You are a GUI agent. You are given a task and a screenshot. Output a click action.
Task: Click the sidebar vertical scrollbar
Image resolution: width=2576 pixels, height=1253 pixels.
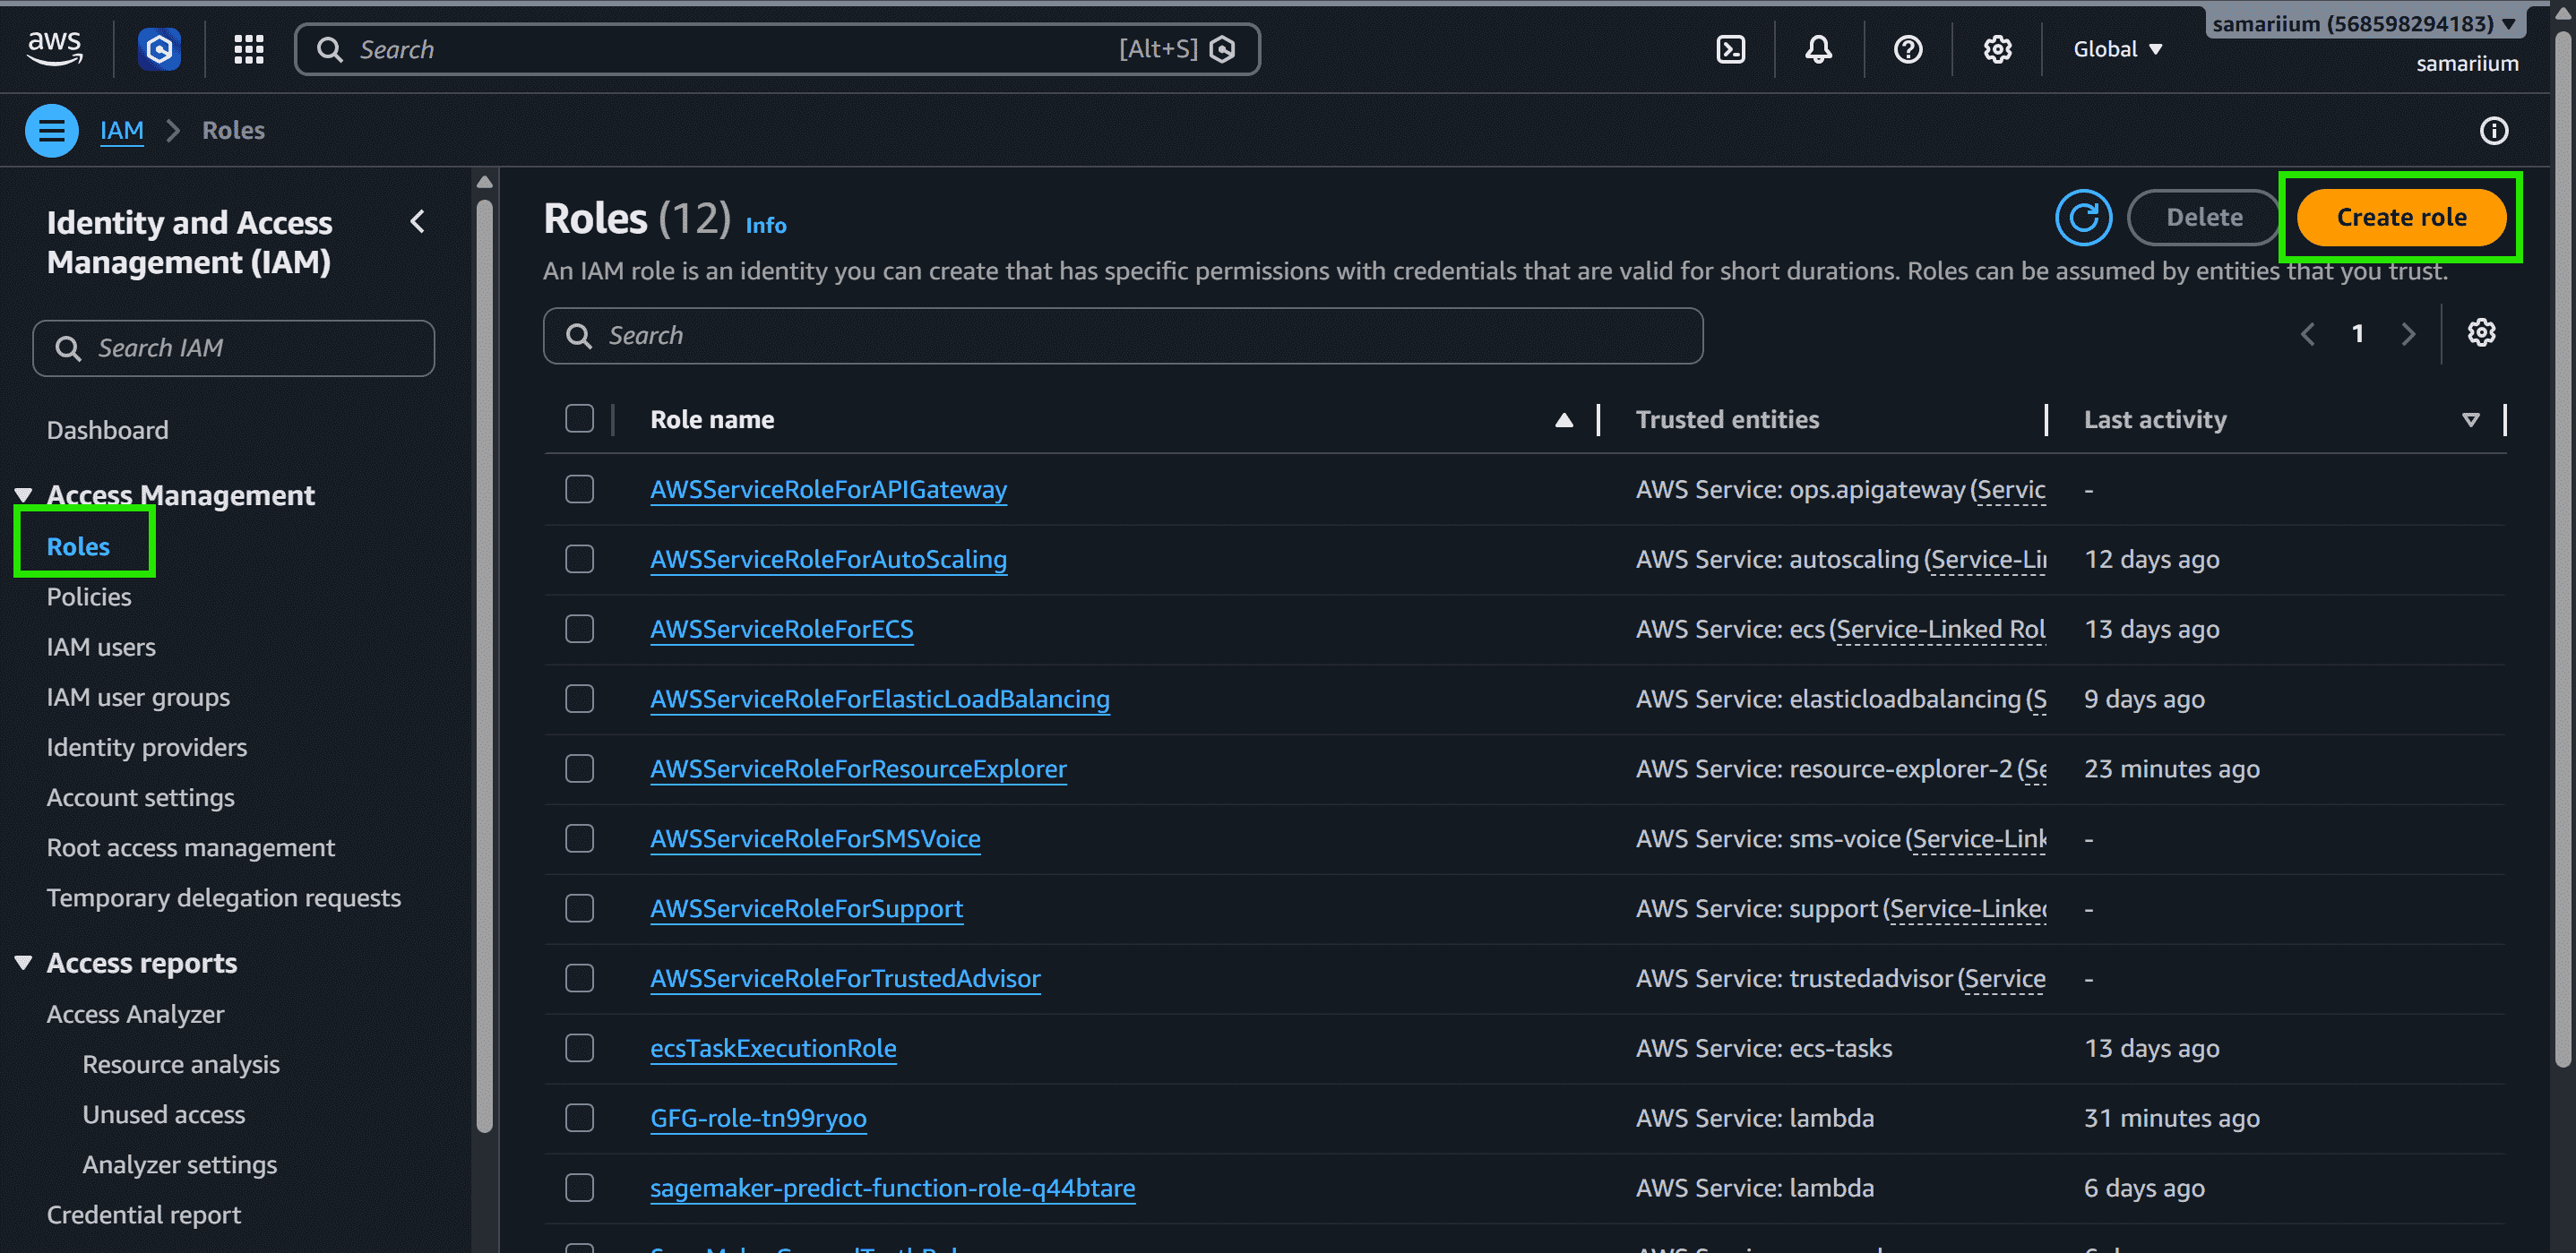[484, 665]
